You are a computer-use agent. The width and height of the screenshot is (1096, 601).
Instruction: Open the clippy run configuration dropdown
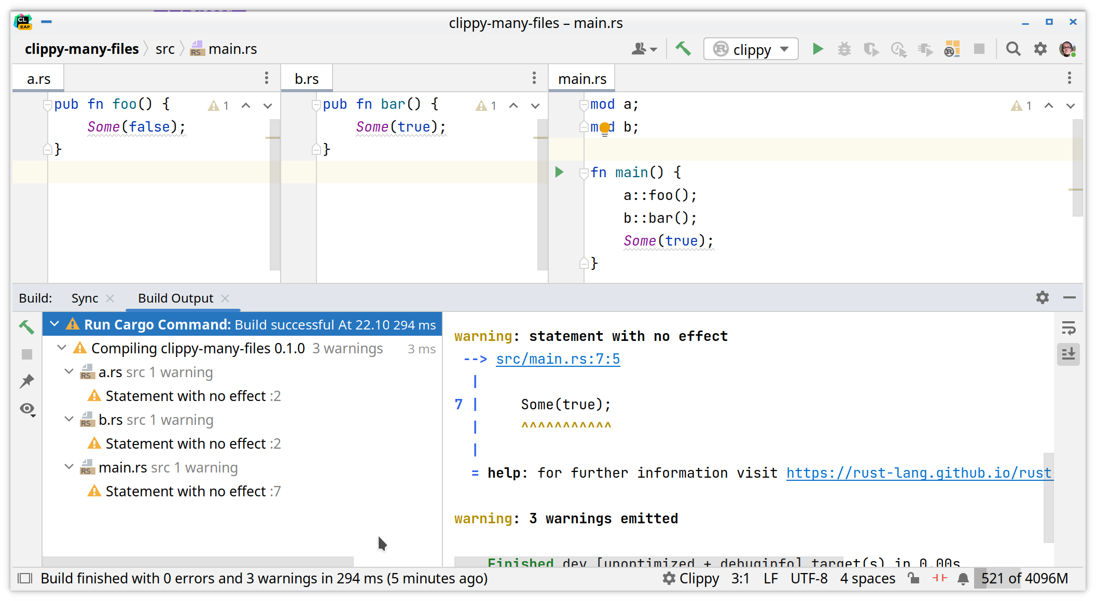pyautogui.click(x=785, y=49)
